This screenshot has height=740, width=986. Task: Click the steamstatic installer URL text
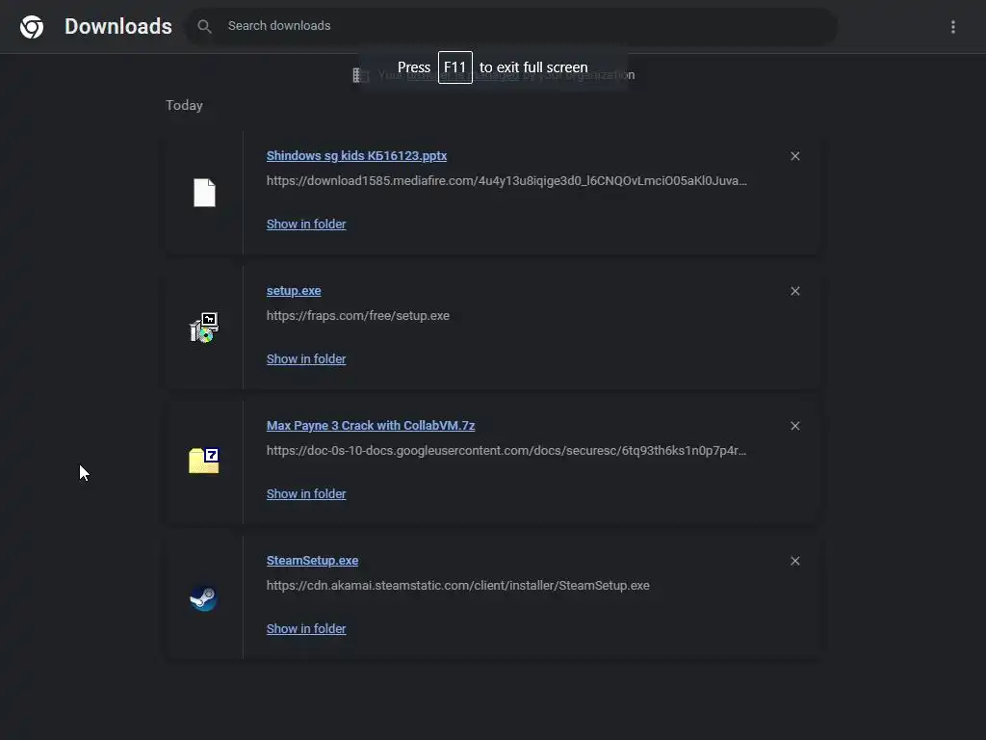[x=457, y=585]
